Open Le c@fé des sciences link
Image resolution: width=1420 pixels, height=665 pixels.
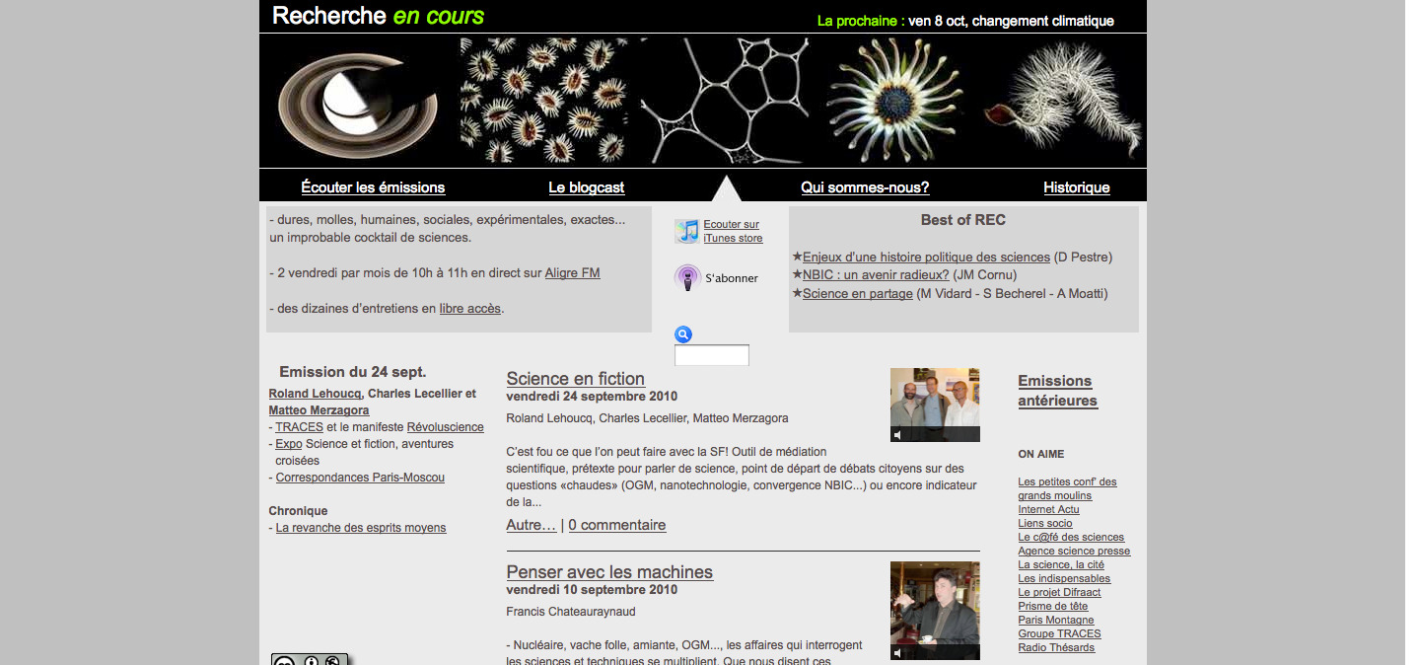[1071, 537]
